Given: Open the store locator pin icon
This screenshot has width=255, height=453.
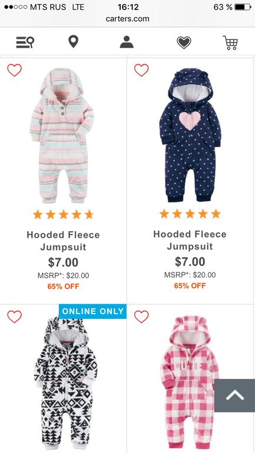Looking at the screenshot, I should coord(74,42).
